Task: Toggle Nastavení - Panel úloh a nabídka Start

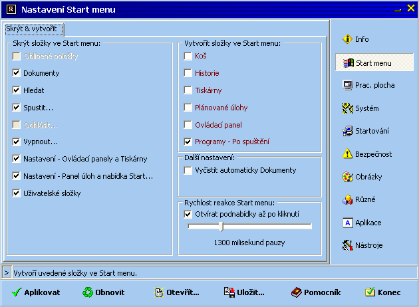Action: tap(17, 176)
